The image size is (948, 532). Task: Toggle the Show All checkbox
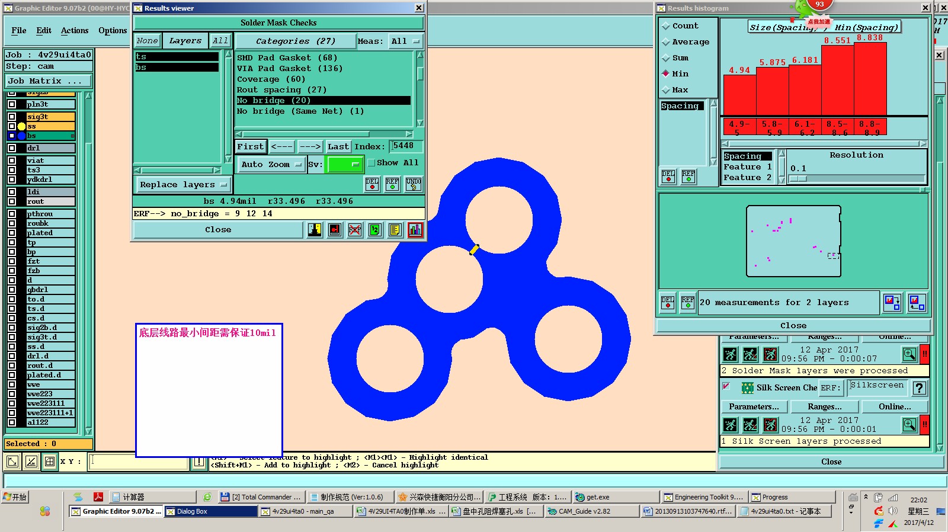pyautogui.click(x=371, y=163)
